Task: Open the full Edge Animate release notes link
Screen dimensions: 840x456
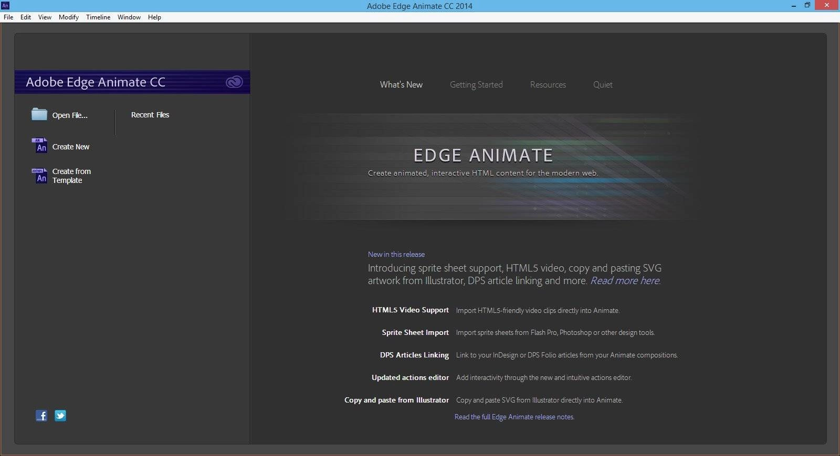Action: 514,417
